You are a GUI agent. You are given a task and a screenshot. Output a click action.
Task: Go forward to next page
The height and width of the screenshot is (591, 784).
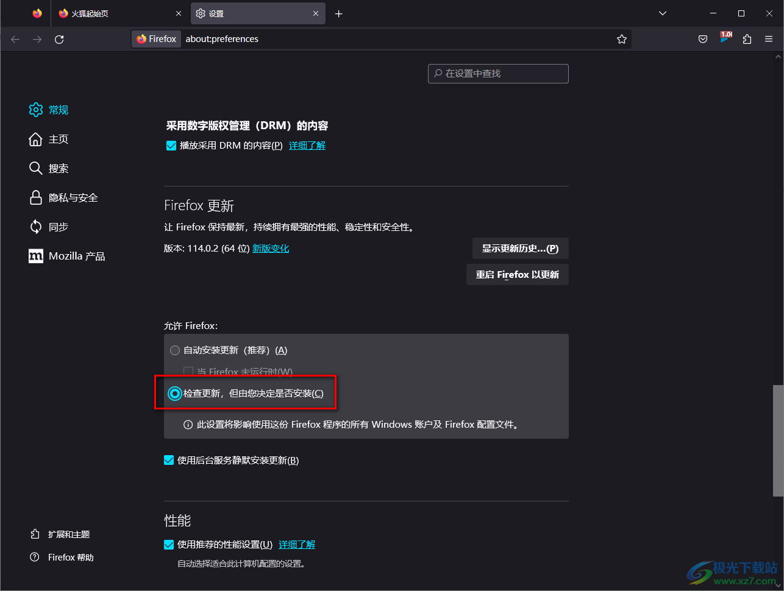click(x=37, y=39)
